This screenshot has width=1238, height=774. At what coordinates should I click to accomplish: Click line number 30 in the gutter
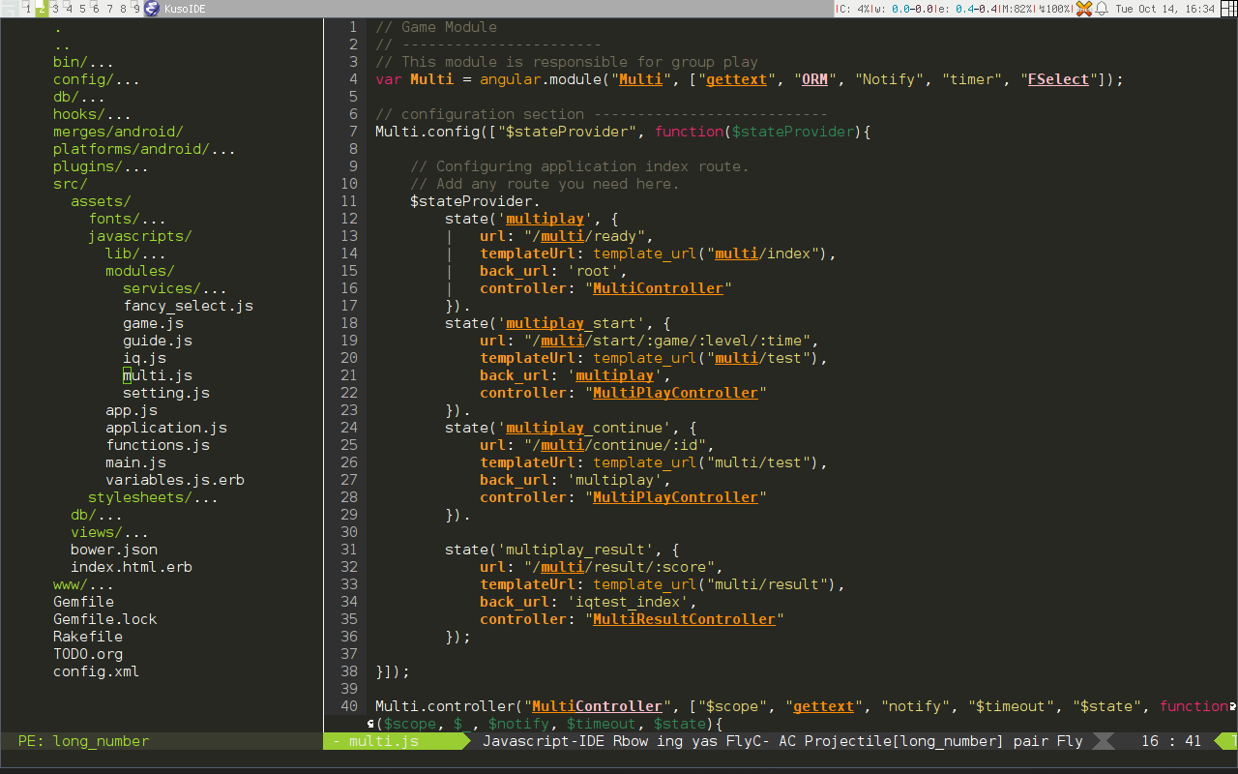point(349,532)
